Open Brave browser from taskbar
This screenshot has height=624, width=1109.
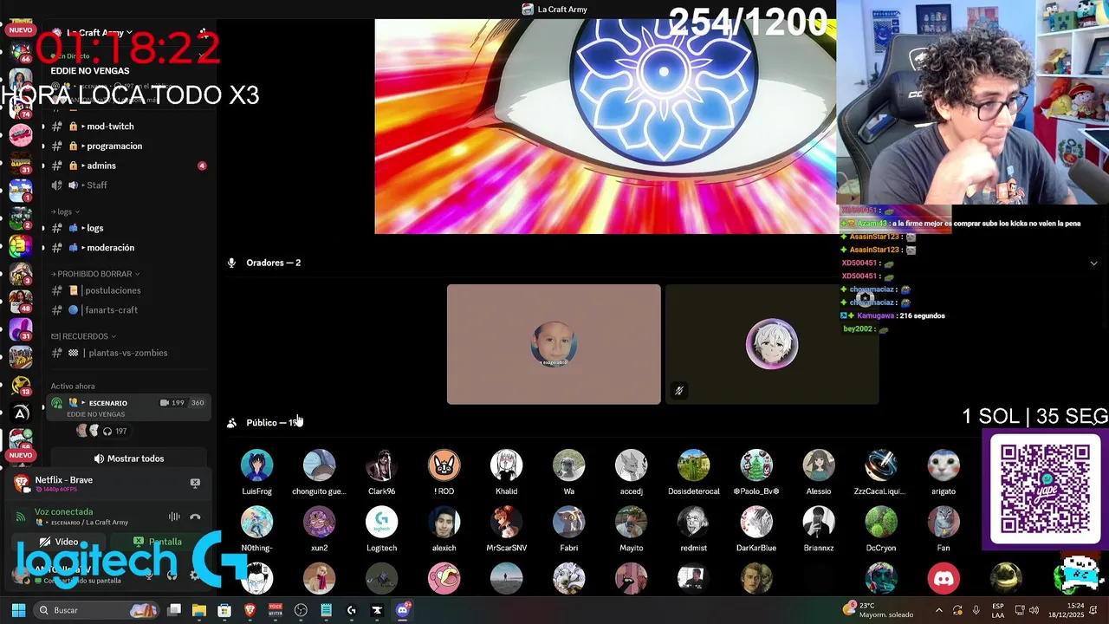(250, 610)
